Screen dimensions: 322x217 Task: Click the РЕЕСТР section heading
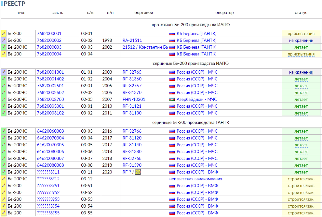pos(15,4)
